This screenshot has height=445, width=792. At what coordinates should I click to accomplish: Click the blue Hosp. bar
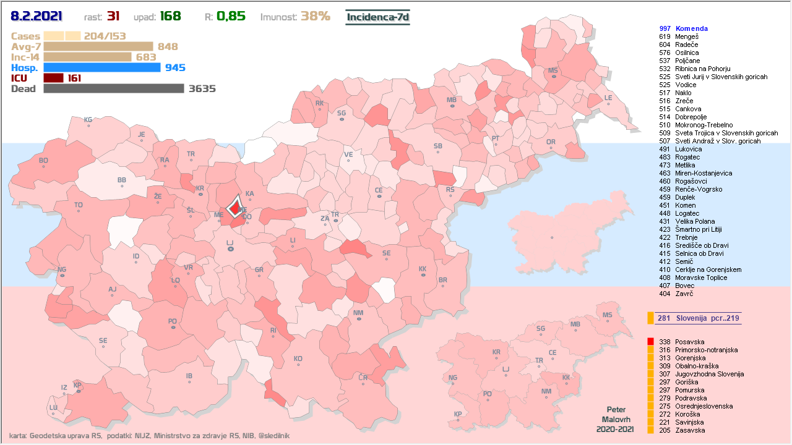[102, 67]
